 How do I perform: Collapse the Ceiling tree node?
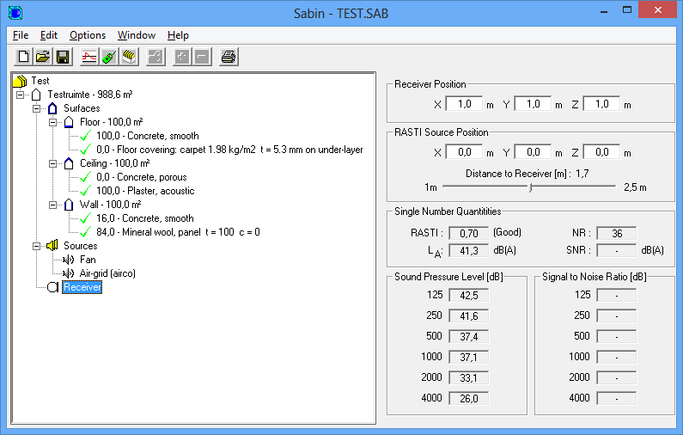pyautogui.click(x=52, y=164)
